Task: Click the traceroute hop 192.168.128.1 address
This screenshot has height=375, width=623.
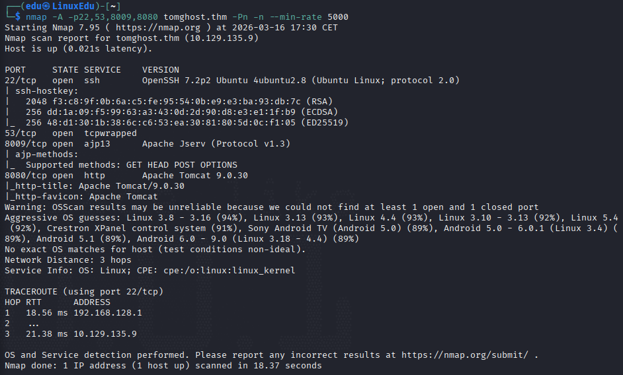Action: click(x=108, y=313)
